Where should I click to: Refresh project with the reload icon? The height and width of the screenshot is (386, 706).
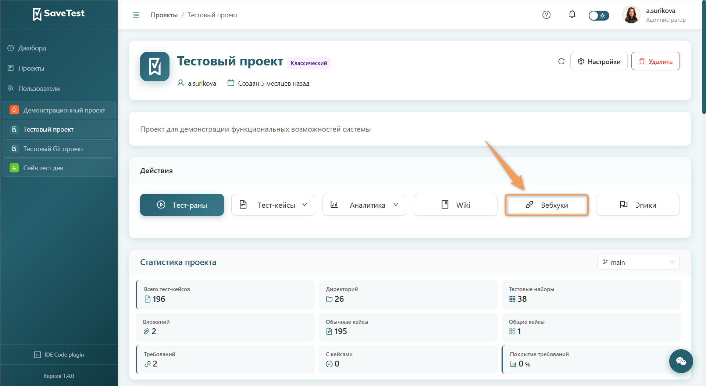(561, 61)
